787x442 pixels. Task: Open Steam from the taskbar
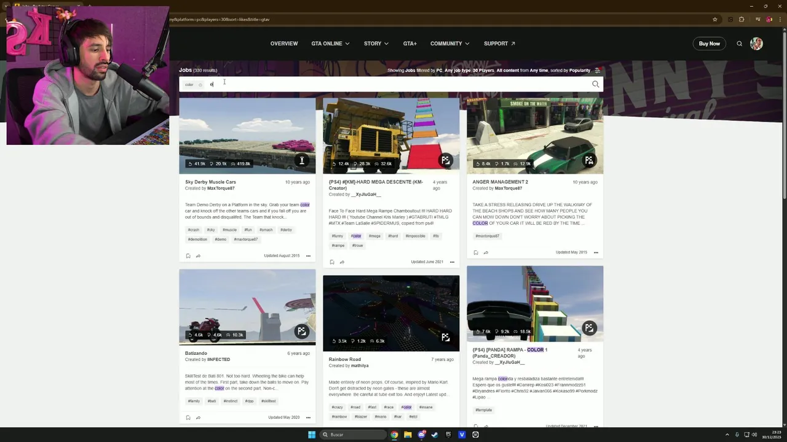(x=435, y=435)
